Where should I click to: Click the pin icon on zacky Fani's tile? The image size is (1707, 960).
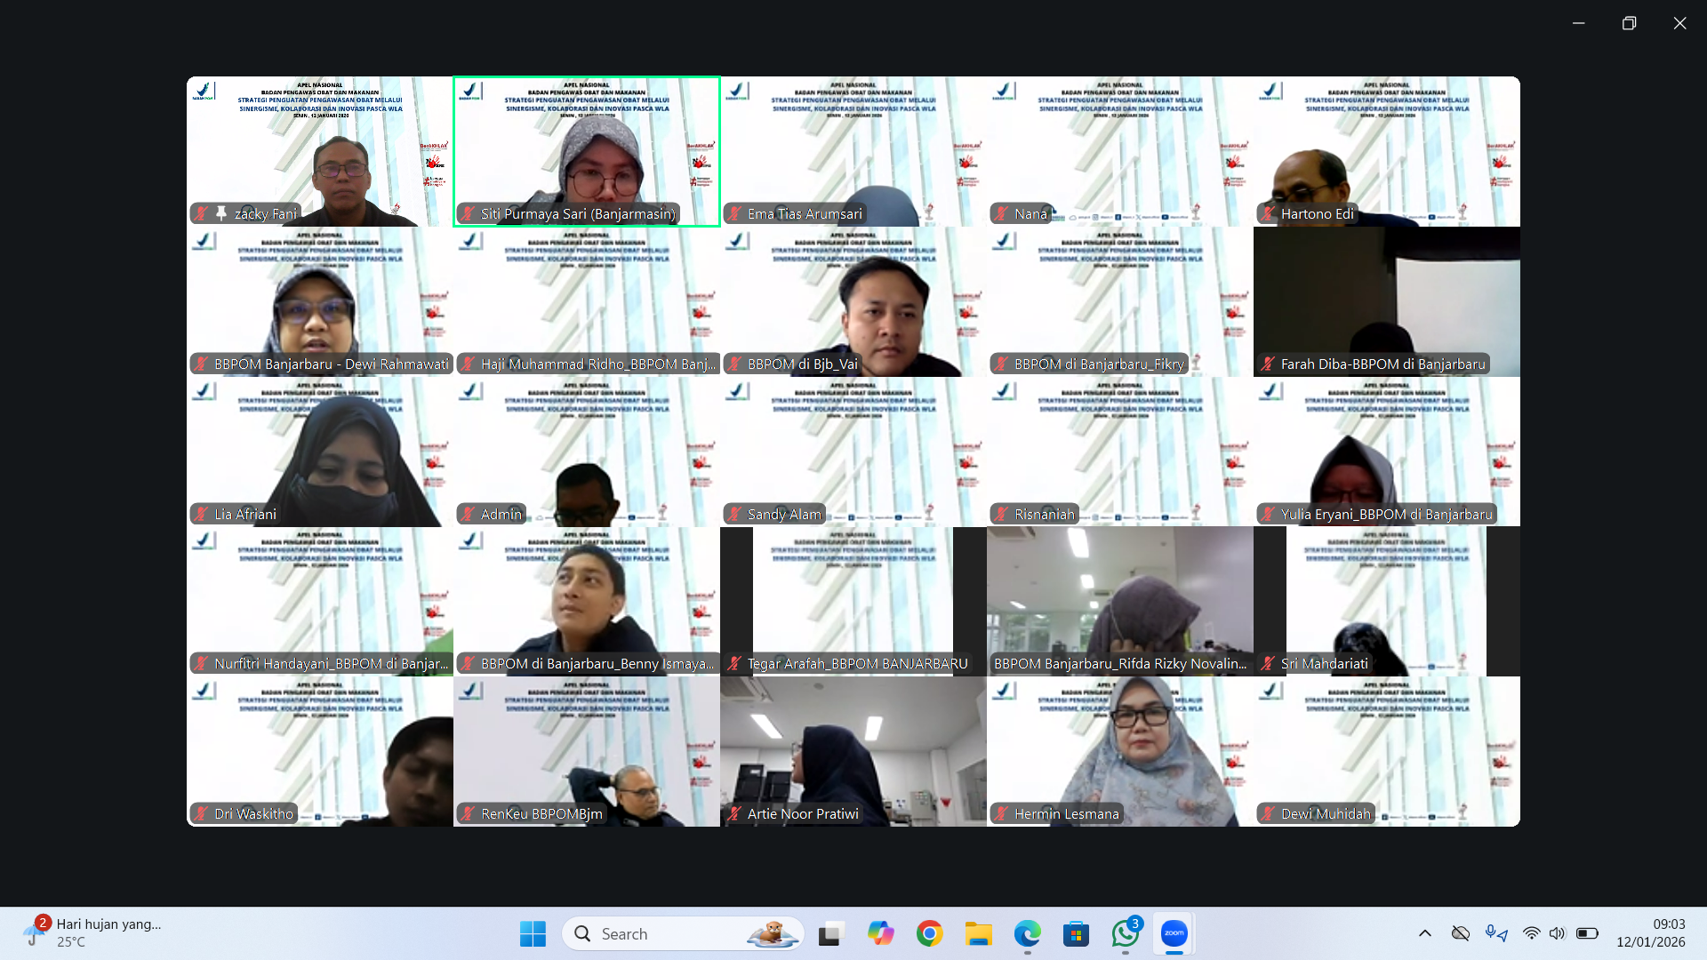tap(220, 213)
